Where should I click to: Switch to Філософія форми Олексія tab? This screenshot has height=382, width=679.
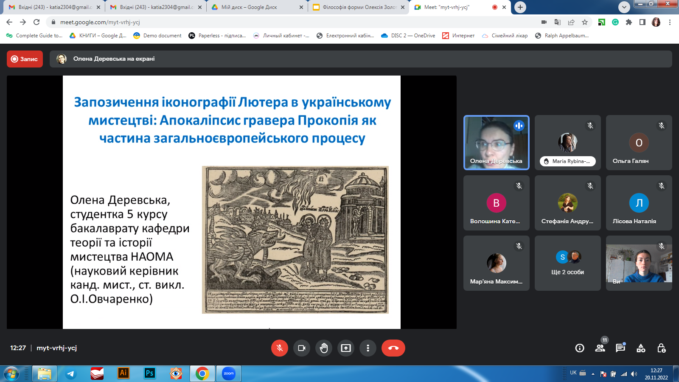(359, 7)
